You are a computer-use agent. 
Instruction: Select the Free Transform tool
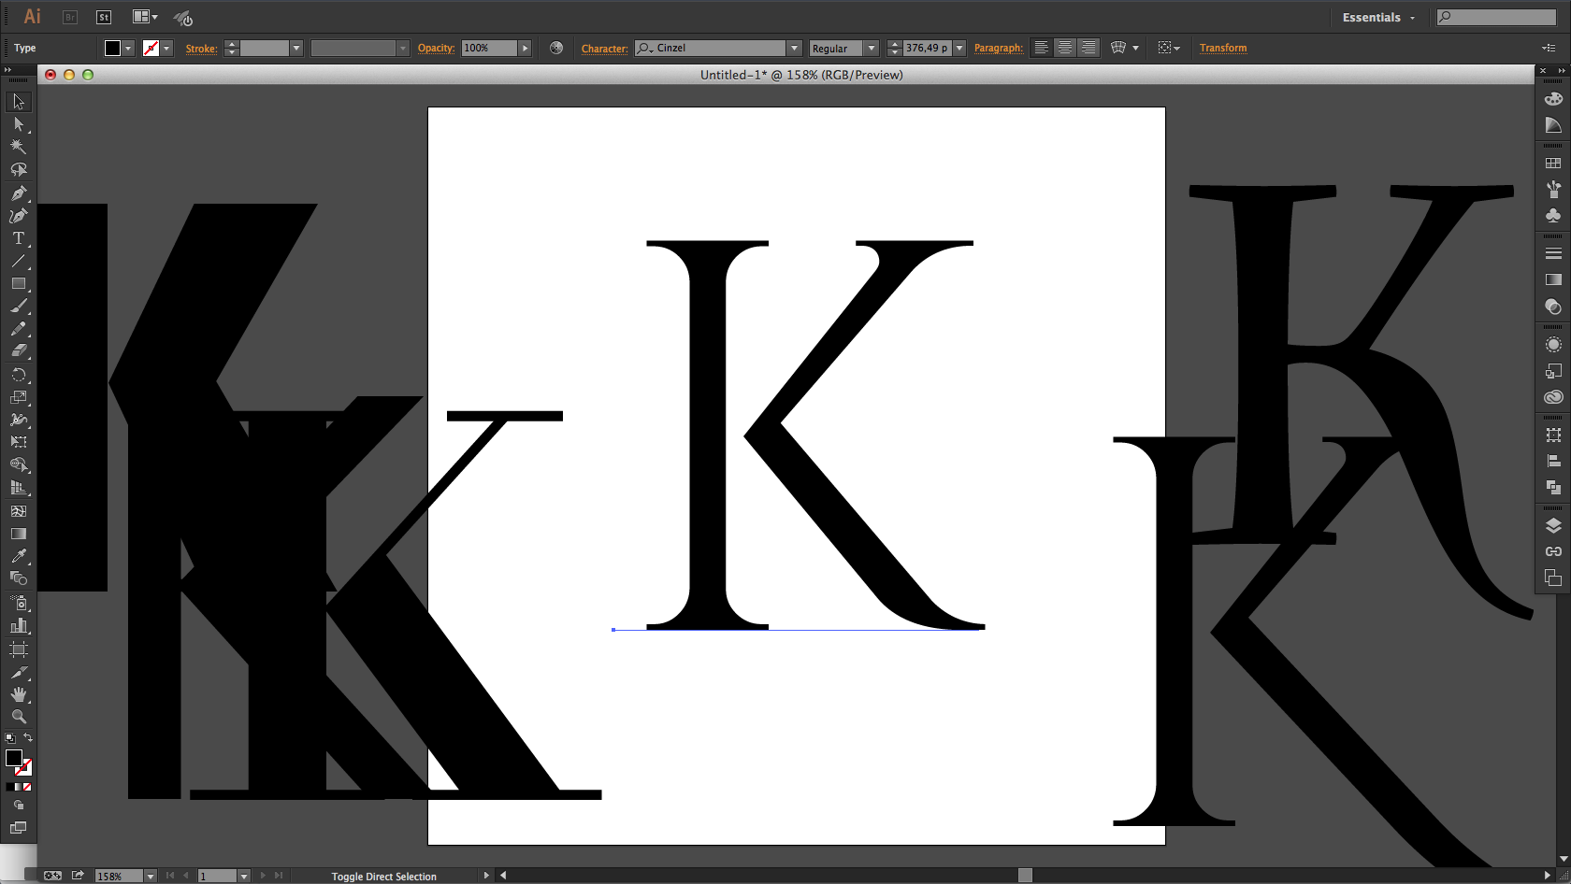(x=19, y=442)
